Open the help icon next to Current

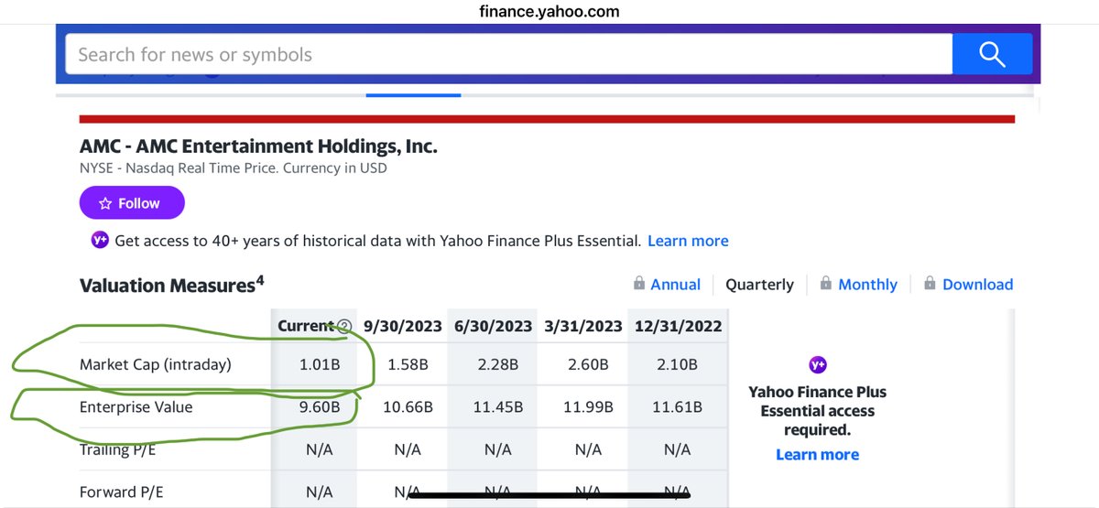click(344, 326)
